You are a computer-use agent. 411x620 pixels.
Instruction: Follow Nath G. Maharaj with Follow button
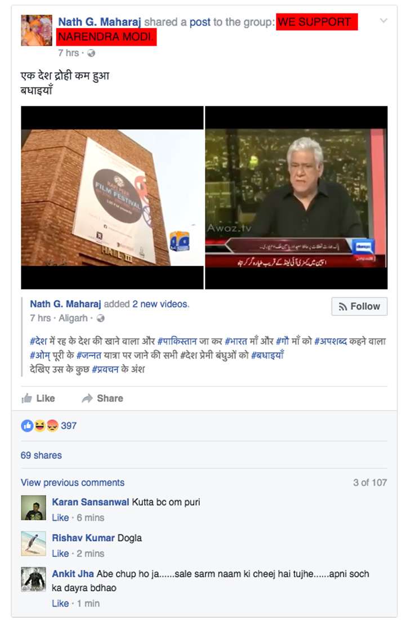coord(359,306)
